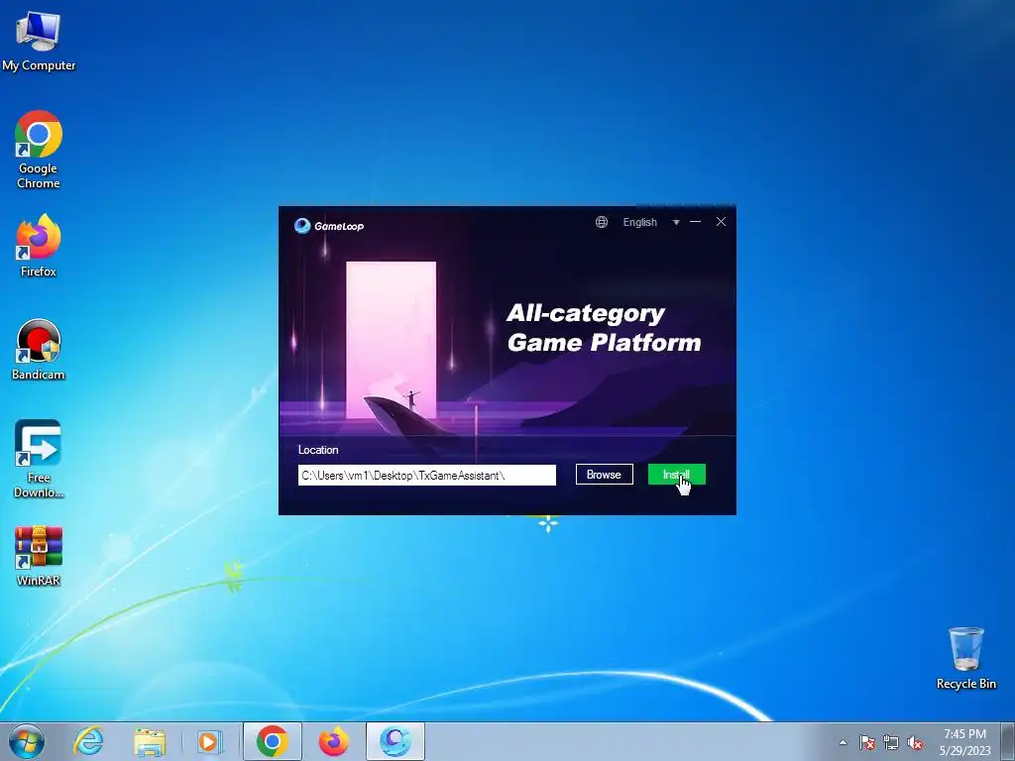Select the WinRAR desktop shortcut
The width and height of the screenshot is (1015, 761).
pyautogui.click(x=39, y=556)
